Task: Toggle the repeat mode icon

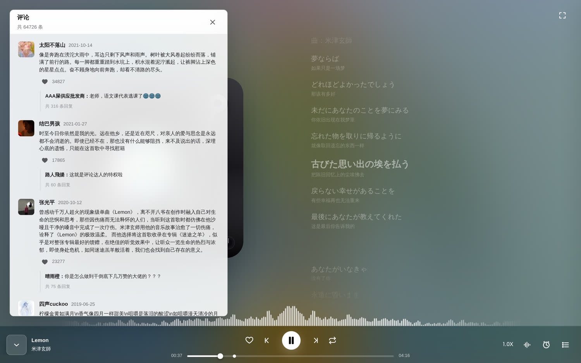Action: (x=332, y=341)
